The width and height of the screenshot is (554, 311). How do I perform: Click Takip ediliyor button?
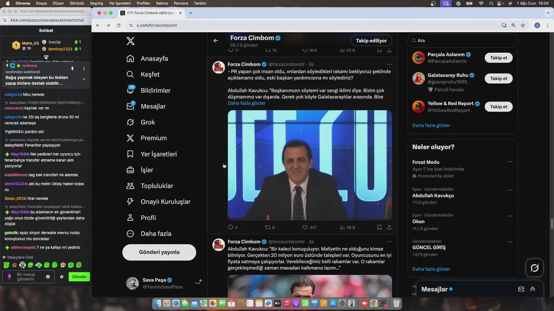click(x=371, y=41)
